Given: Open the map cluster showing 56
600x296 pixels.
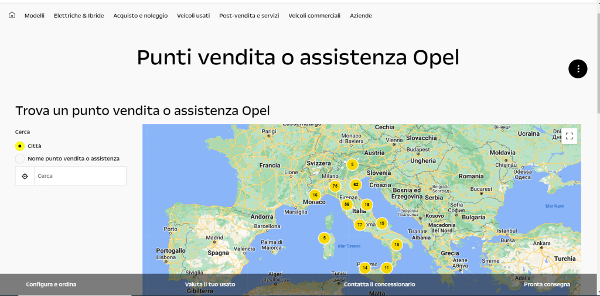Looking at the screenshot, I should click(x=347, y=205).
